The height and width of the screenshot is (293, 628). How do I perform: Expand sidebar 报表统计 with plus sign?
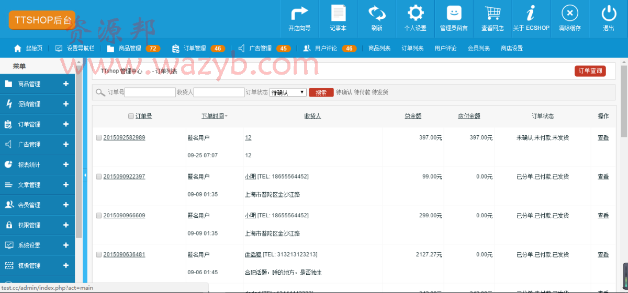click(x=66, y=165)
